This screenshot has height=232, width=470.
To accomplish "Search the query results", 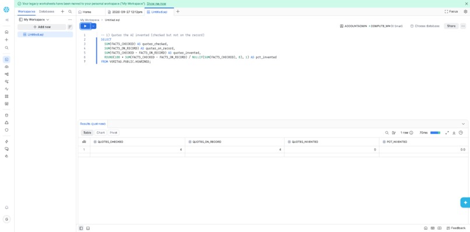I will click(x=387, y=133).
